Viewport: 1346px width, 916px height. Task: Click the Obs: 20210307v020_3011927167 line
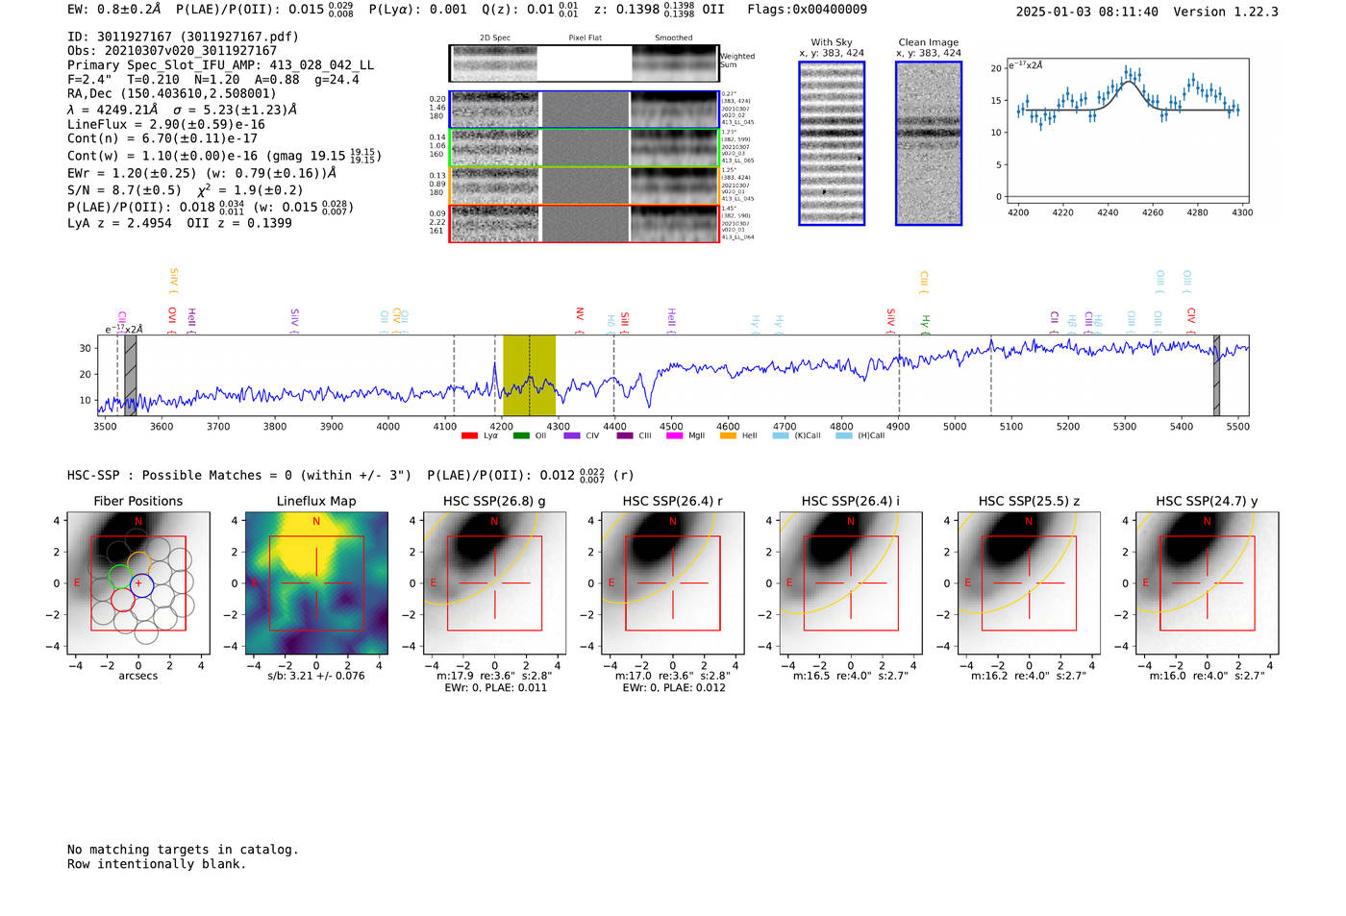172,51
